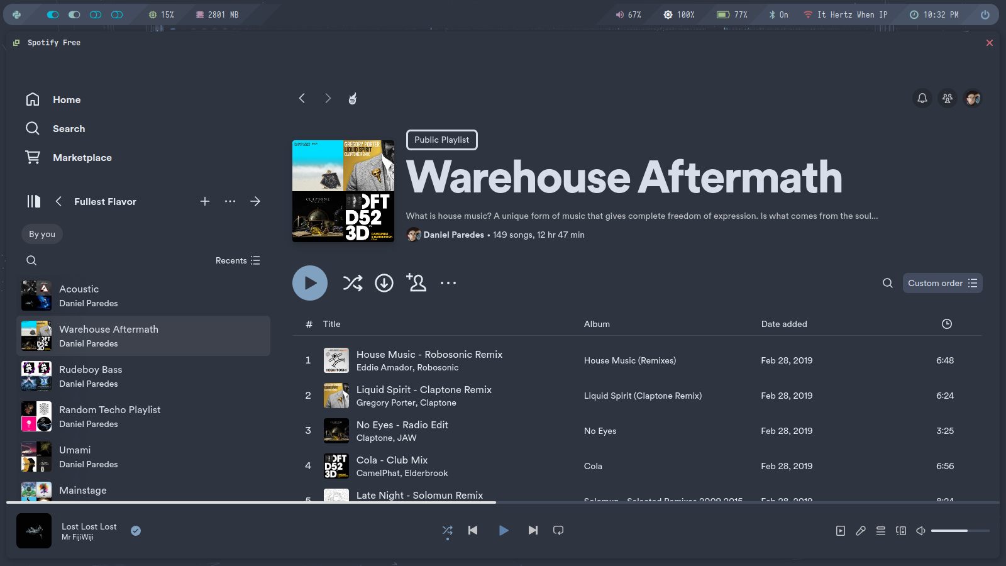1006x566 pixels.
Task: Click the invite collaborators icon
Action: [416, 283]
